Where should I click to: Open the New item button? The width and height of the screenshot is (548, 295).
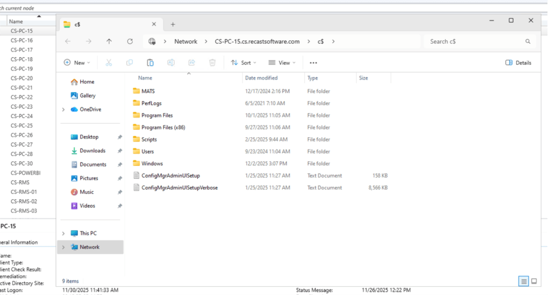77,63
